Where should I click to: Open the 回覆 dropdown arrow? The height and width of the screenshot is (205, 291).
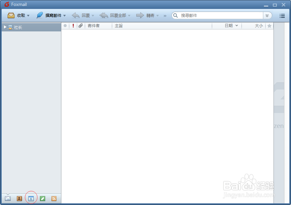click(x=93, y=16)
